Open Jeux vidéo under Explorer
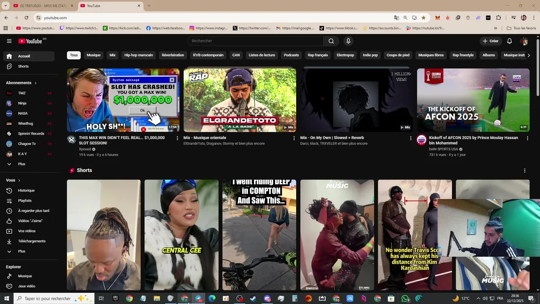Screen dimensions: 540x304 pos(29,286)
